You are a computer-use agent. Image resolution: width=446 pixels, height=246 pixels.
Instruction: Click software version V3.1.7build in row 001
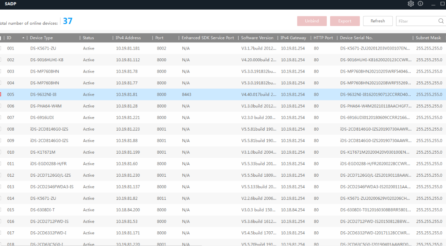259,48
